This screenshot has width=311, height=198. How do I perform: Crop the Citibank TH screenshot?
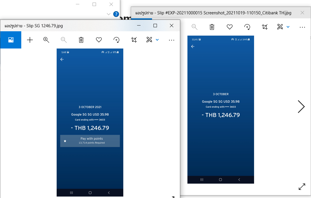click(x=265, y=27)
